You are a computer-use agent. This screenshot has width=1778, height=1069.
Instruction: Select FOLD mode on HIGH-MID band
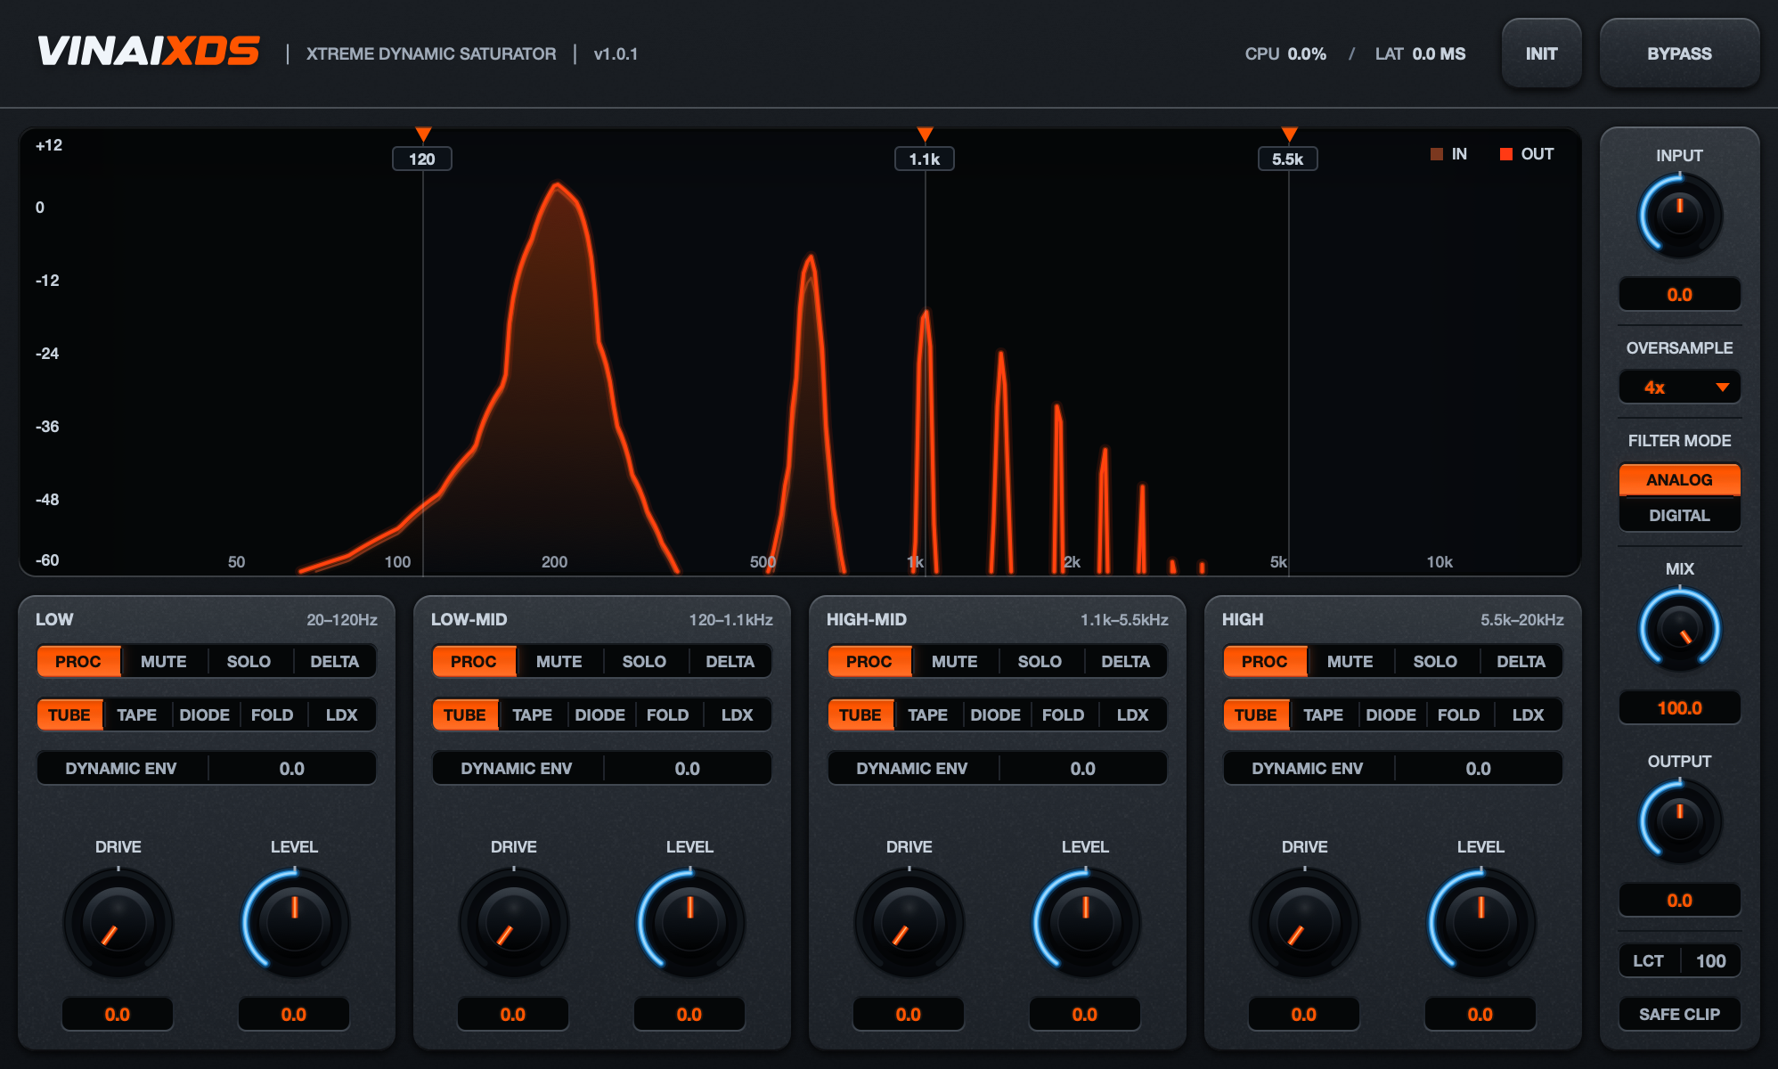(1064, 714)
